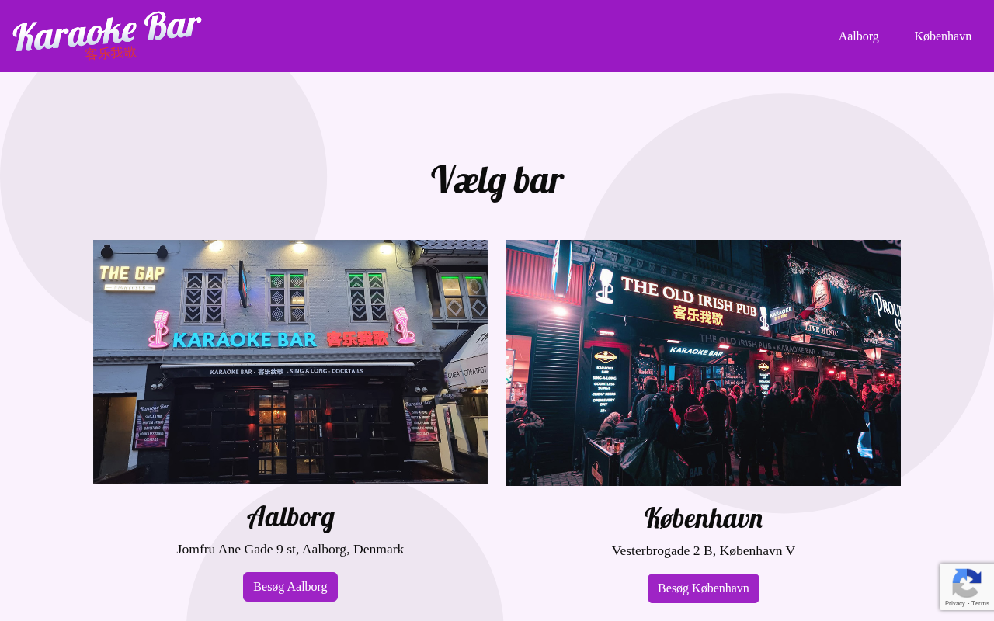The width and height of the screenshot is (994, 621).
Task: Click the Jomfru Ane Gade address text
Action: pyautogui.click(x=290, y=549)
